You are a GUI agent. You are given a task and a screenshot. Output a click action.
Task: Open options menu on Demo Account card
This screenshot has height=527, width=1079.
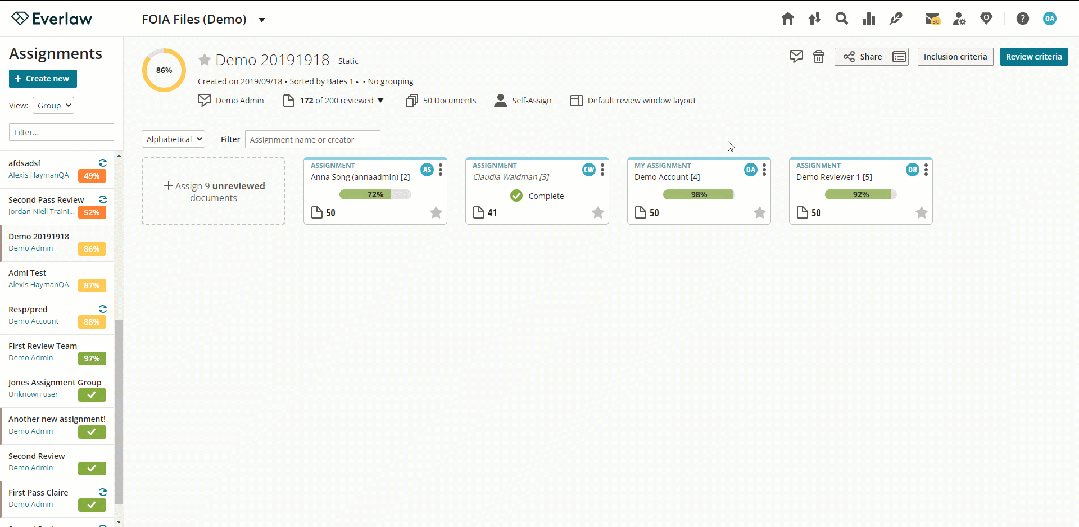click(x=764, y=170)
